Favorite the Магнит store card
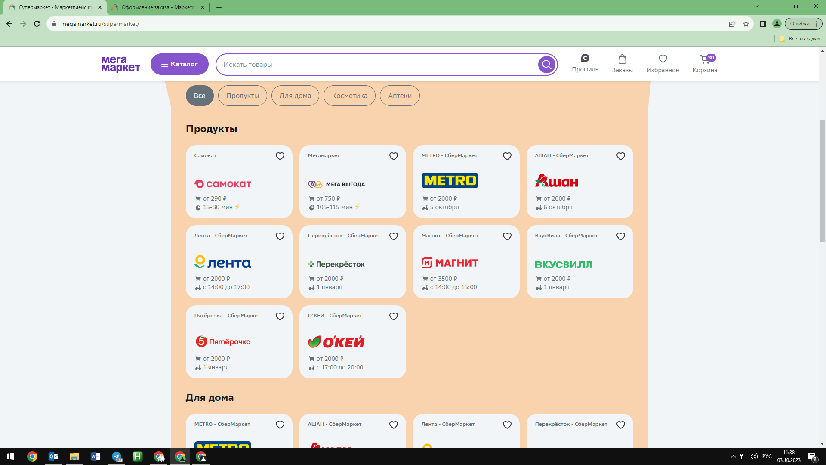826x465 pixels. [x=507, y=236]
